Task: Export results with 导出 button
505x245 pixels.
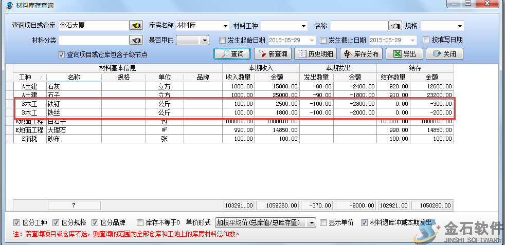Action: click(x=404, y=54)
